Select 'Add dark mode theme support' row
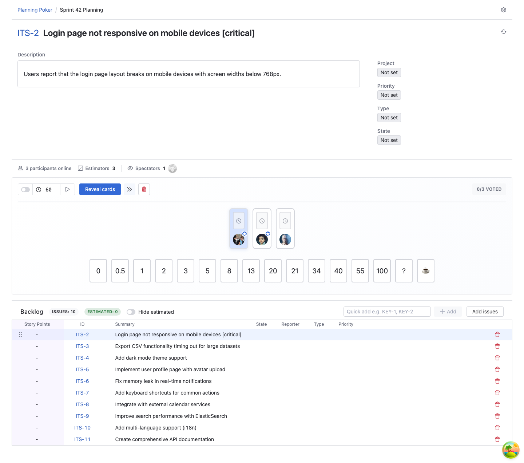This screenshot has width=524, height=463. point(262,358)
